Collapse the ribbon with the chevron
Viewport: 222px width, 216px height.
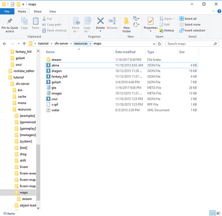point(213,11)
